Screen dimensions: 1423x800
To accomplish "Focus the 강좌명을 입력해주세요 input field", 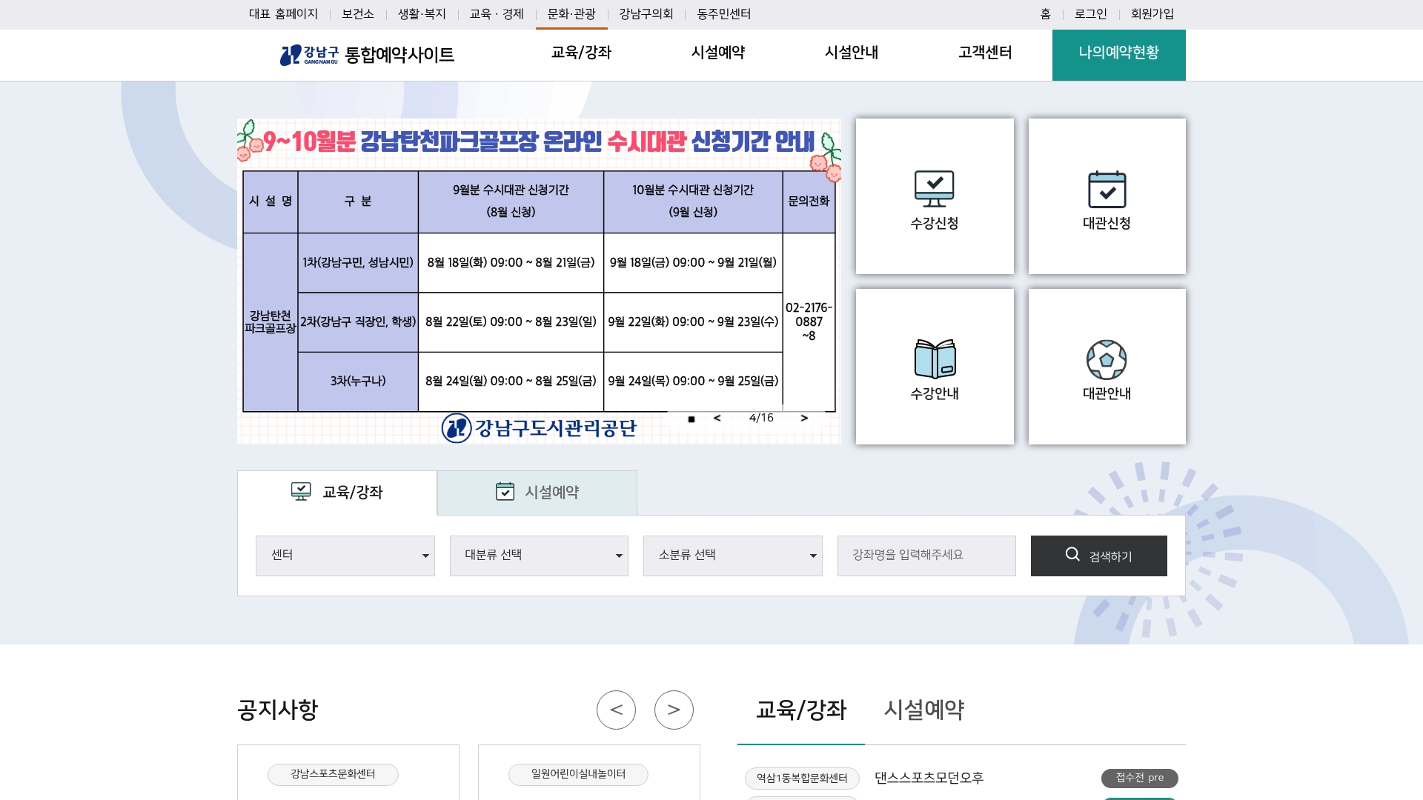I will coord(926,556).
